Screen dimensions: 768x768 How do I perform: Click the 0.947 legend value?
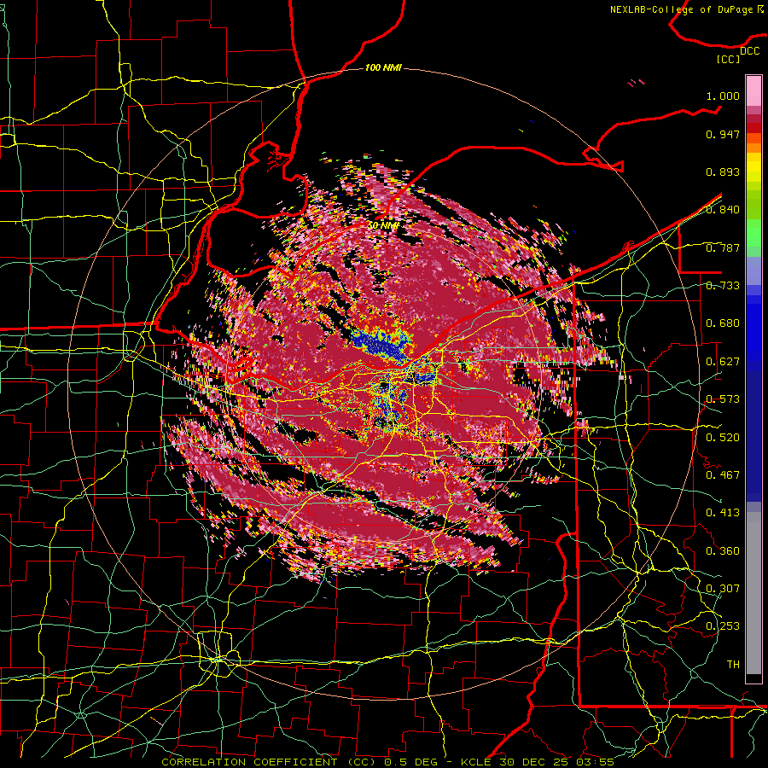click(x=723, y=134)
